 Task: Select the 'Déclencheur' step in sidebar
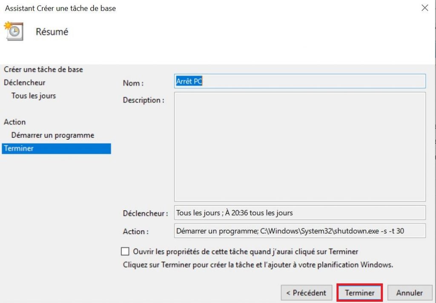point(24,82)
